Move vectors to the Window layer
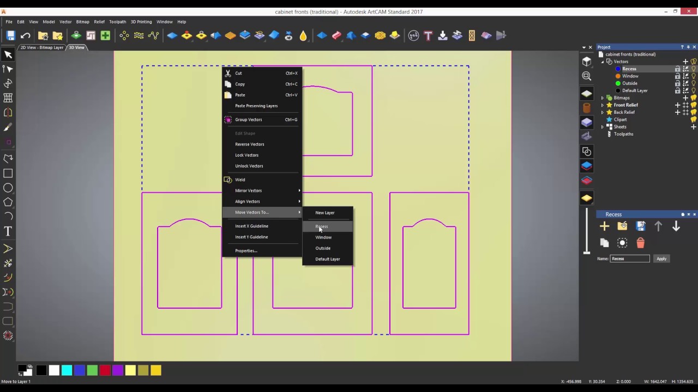 click(327, 237)
